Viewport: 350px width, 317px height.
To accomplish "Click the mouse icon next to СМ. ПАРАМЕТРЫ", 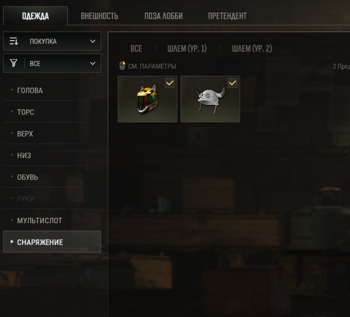I will tap(122, 66).
